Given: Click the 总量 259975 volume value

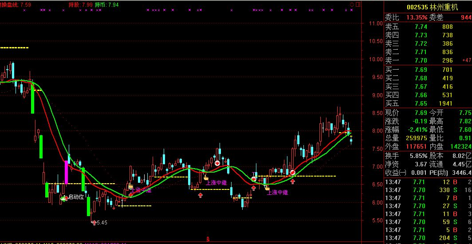Looking at the screenshot, I should pyautogui.click(x=417, y=138).
